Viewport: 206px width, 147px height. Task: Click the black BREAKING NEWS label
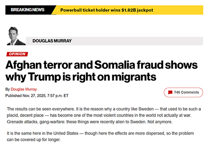tap(27, 10)
